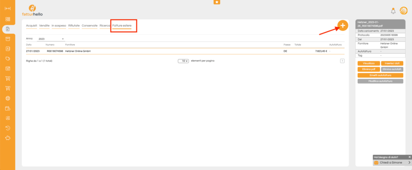Image resolution: width=412 pixels, height=170 pixels.
Task: Click the Visualizza button
Action: tap(369, 63)
